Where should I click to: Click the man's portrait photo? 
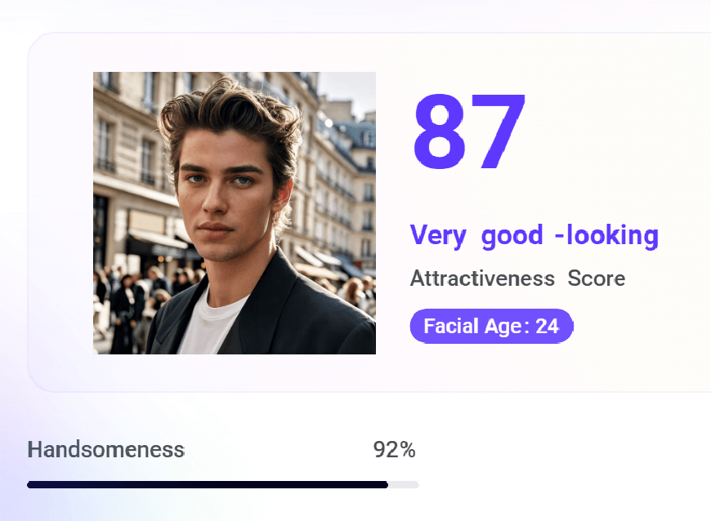click(x=235, y=213)
